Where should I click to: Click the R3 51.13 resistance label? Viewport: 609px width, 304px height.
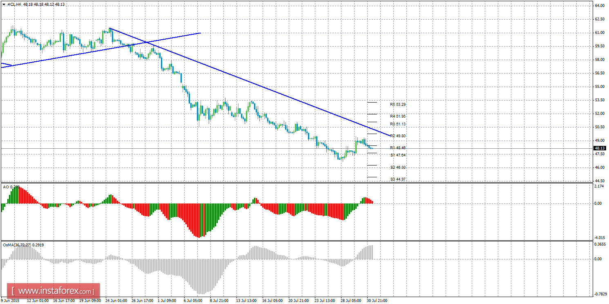tap(398, 124)
